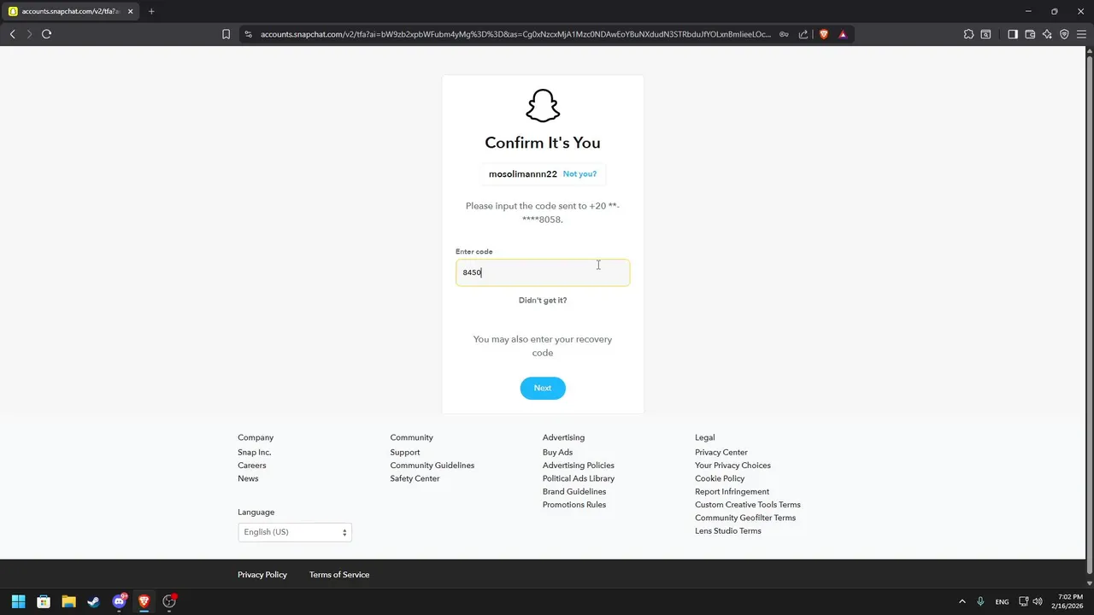Click the volume speaker icon in the tray
Viewport: 1094px width, 615px height.
click(x=1038, y=601)
